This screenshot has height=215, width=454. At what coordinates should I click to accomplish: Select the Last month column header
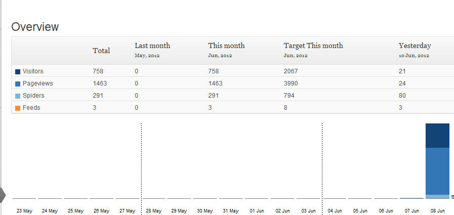click(152, 46)
